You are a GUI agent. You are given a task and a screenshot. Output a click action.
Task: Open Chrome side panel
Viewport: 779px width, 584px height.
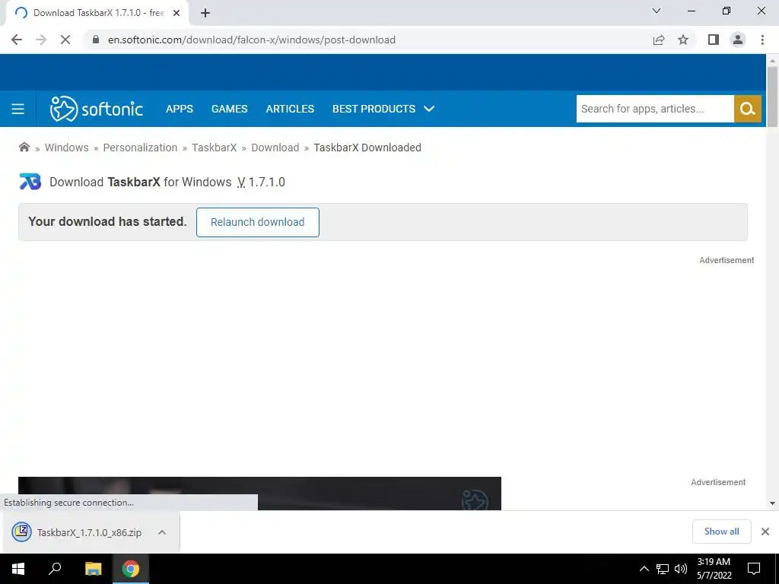point(714,40)
